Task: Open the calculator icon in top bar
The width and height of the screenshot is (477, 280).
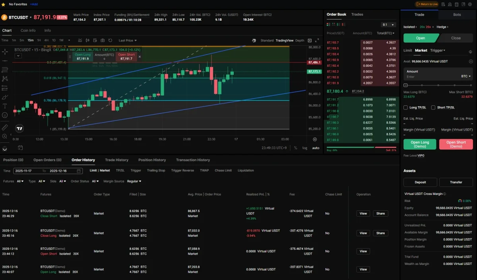Action: pos(456,4)
